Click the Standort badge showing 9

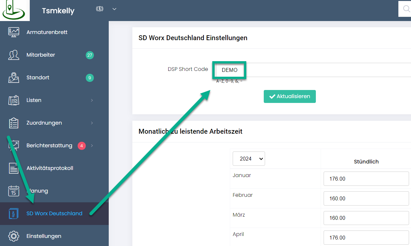point(90,78)
